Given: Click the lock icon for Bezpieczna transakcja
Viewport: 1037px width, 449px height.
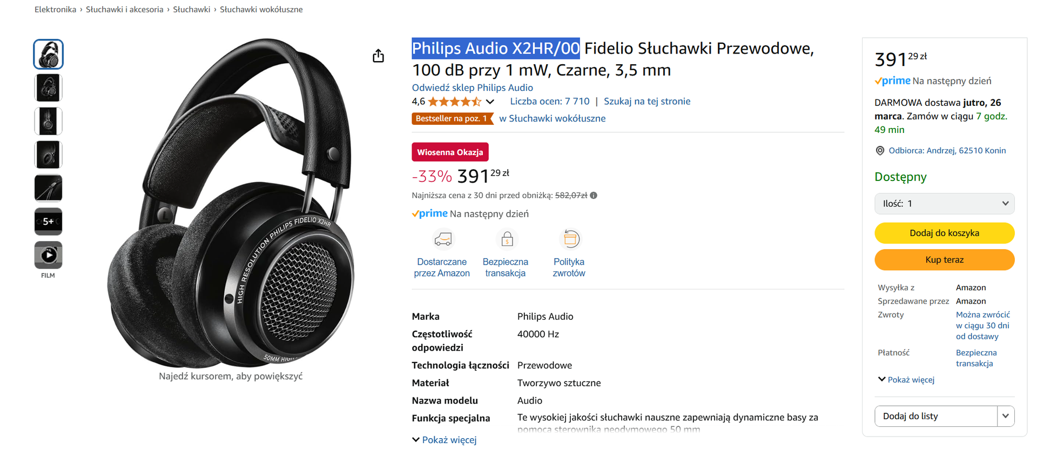Looking at the screenshot, I should [x=506, y=238].
